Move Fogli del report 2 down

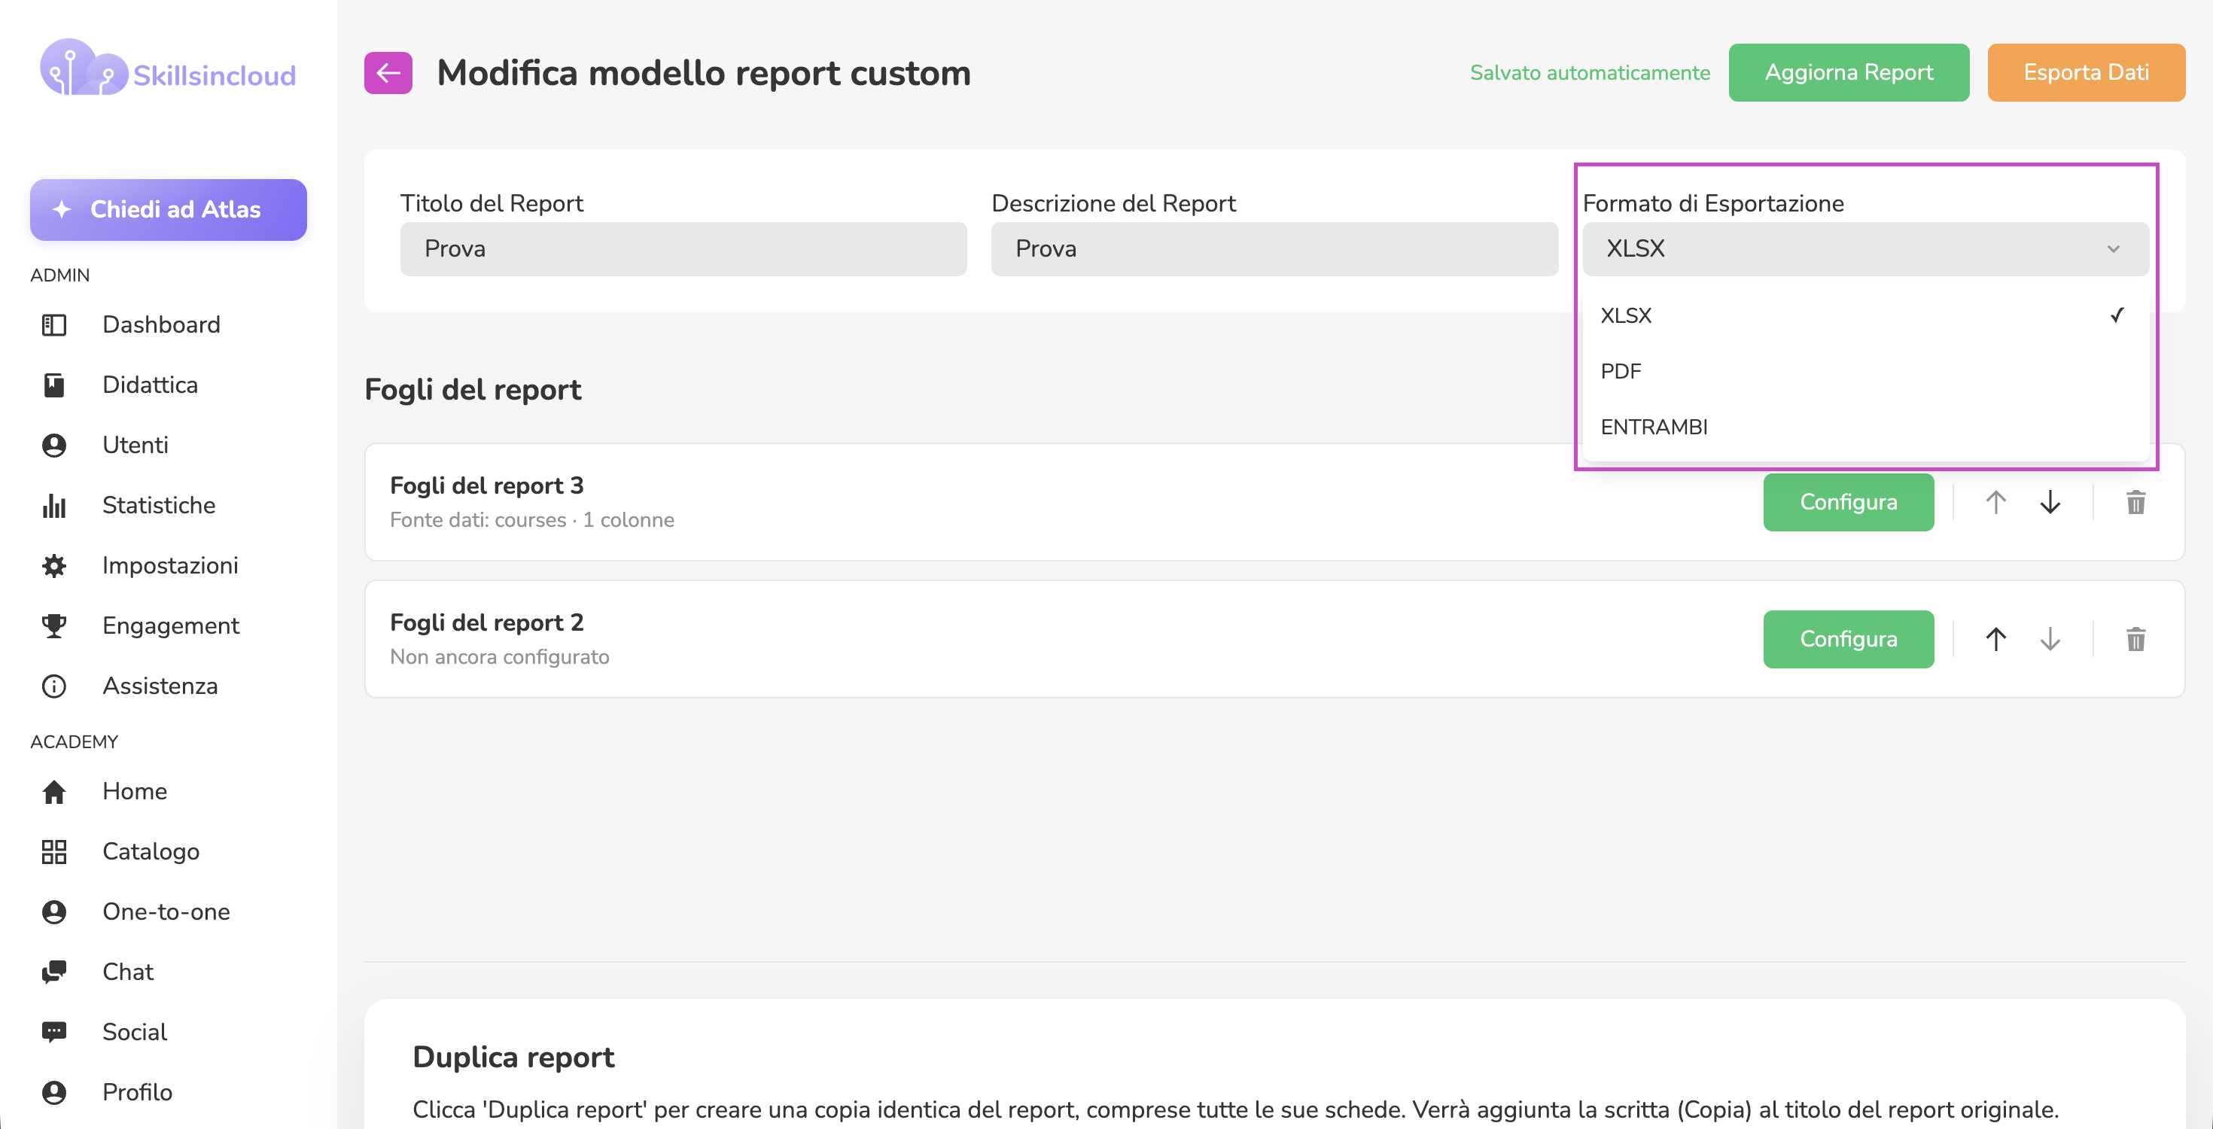click(2050, 639)
